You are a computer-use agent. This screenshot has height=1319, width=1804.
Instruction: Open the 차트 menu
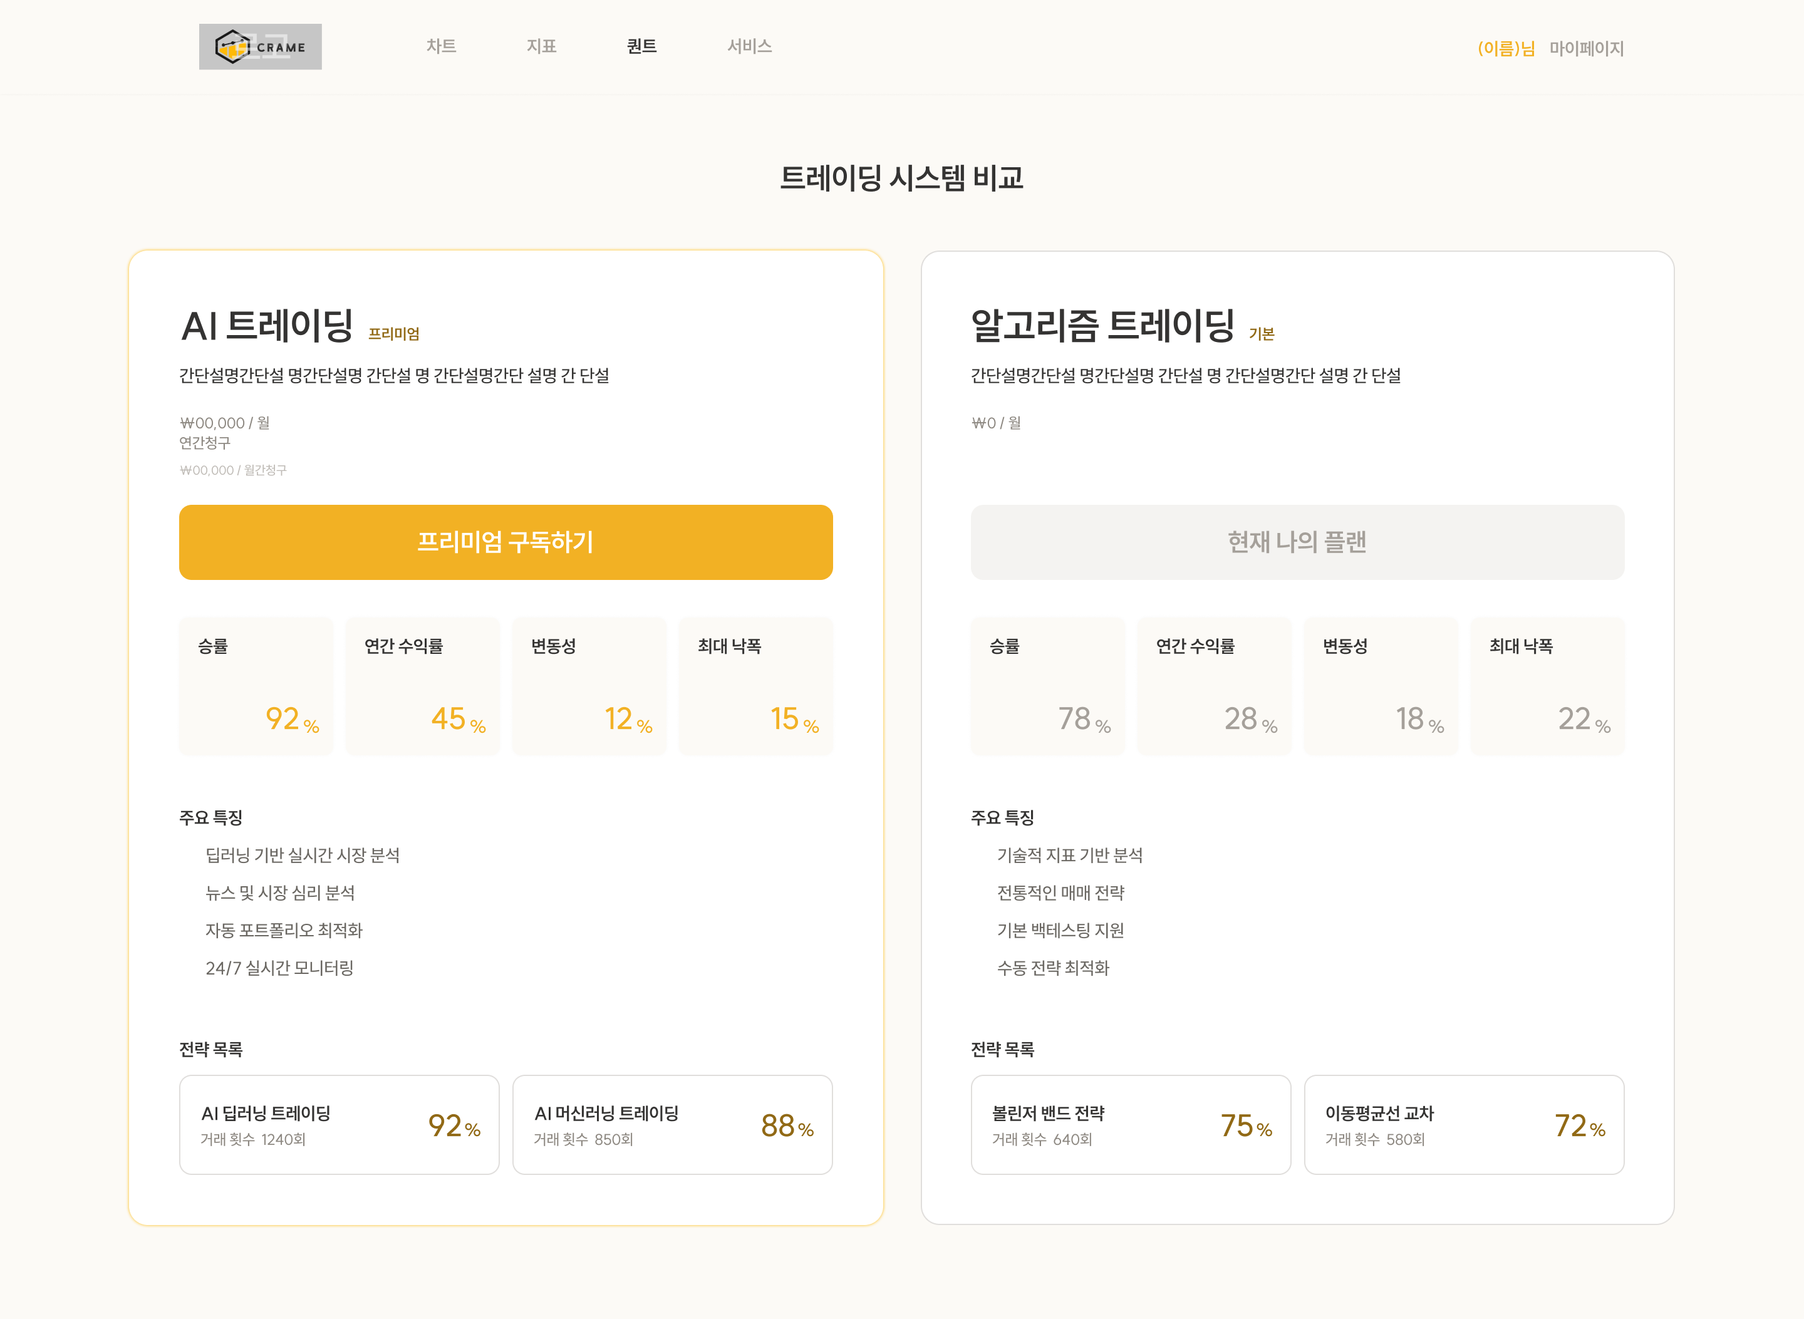441,46
